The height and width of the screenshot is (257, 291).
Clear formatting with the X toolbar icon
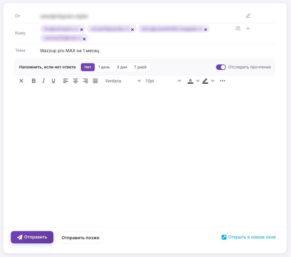tap(21, 81)
